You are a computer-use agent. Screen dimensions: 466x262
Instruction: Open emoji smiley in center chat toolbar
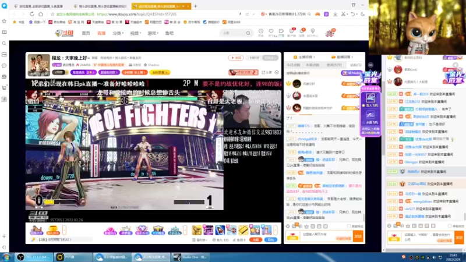pos(288,226)
